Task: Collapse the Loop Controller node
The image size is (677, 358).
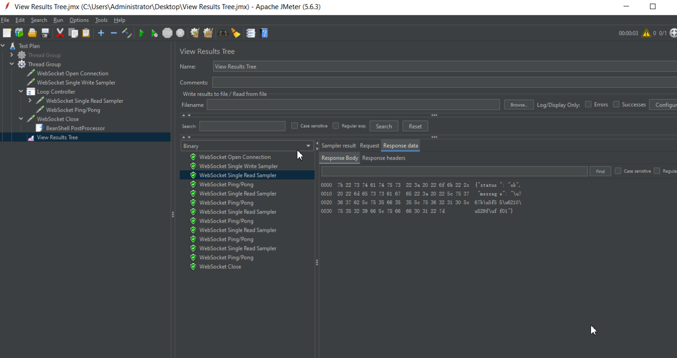Action: coord(21,92)
